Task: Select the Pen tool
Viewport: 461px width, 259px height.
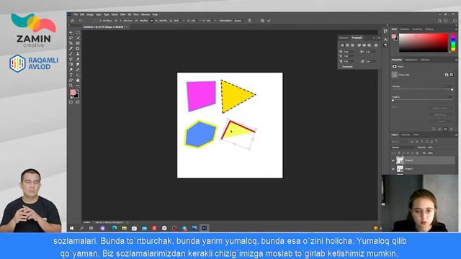Action: click(x=78, y=70)
